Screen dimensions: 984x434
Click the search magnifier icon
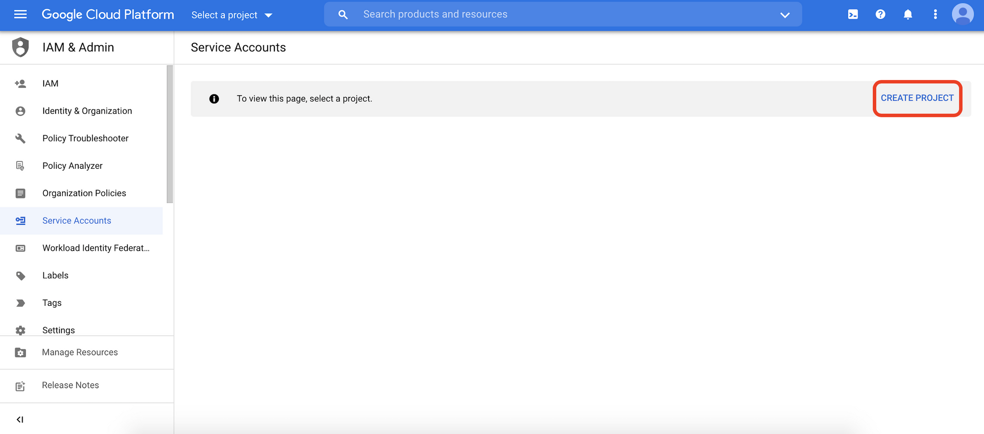(343, 15)
